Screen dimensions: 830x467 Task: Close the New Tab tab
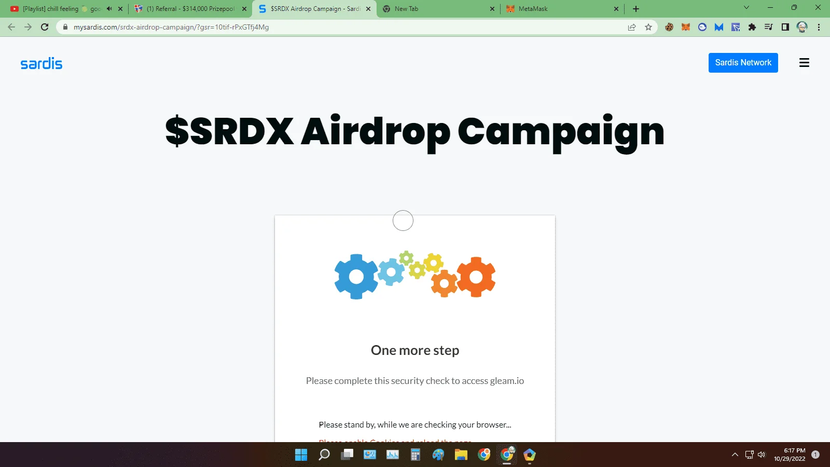tap(492, 9)
